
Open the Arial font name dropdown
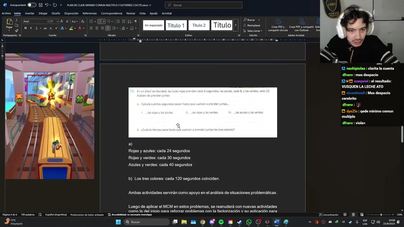(48, 21)
